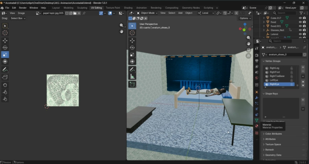Image resolution: width=309 pixels, height=164 pixels.
Task: Open the Drag Select Box dropdown
Action: point(18,18)
